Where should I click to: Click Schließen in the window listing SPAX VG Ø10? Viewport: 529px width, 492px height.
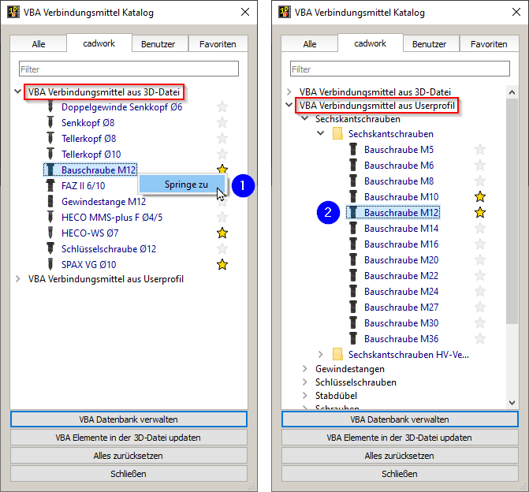(x=129, y=474)
